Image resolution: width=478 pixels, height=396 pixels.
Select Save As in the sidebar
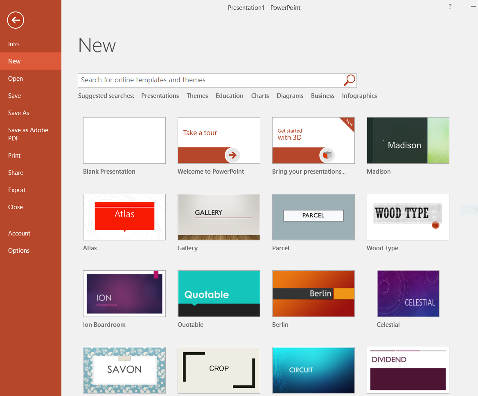[19, 113]
